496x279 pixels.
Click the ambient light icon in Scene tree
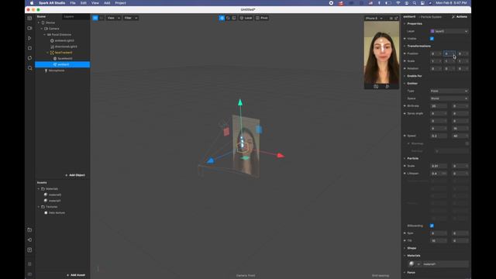[52, 40]
